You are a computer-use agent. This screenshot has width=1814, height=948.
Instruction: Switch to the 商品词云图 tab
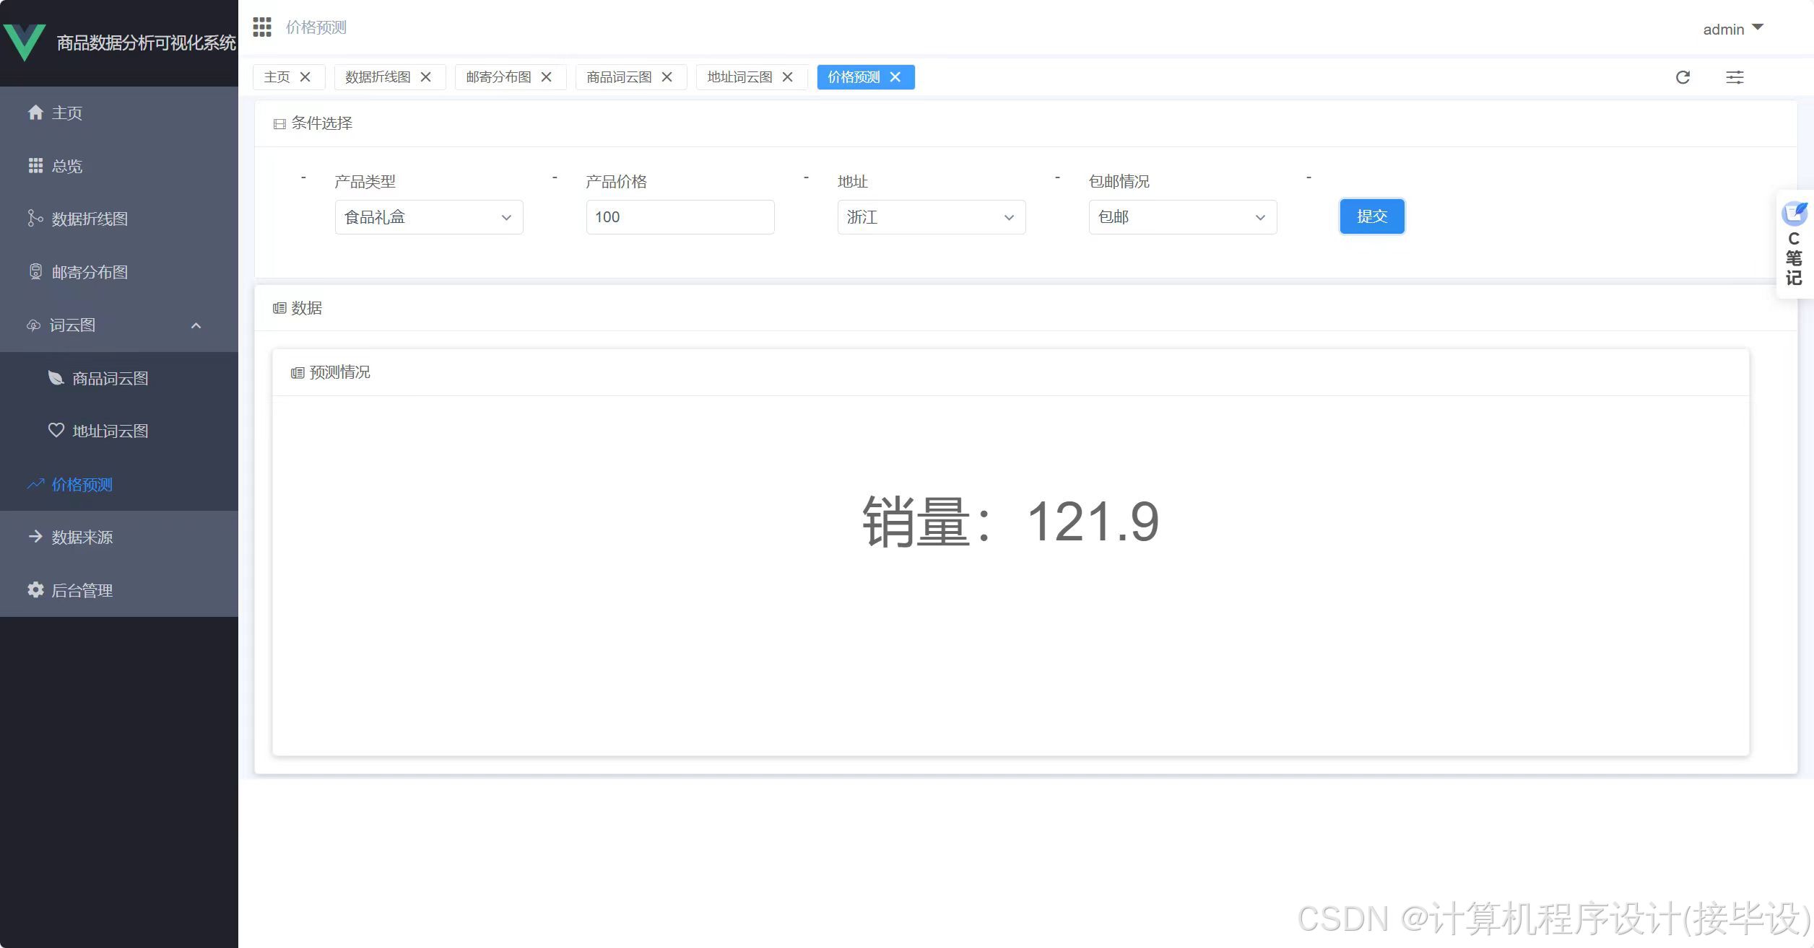click(x=619, y=77)
